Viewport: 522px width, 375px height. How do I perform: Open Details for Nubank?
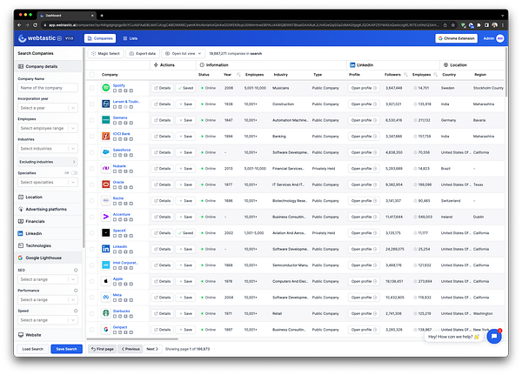[162, 169]
